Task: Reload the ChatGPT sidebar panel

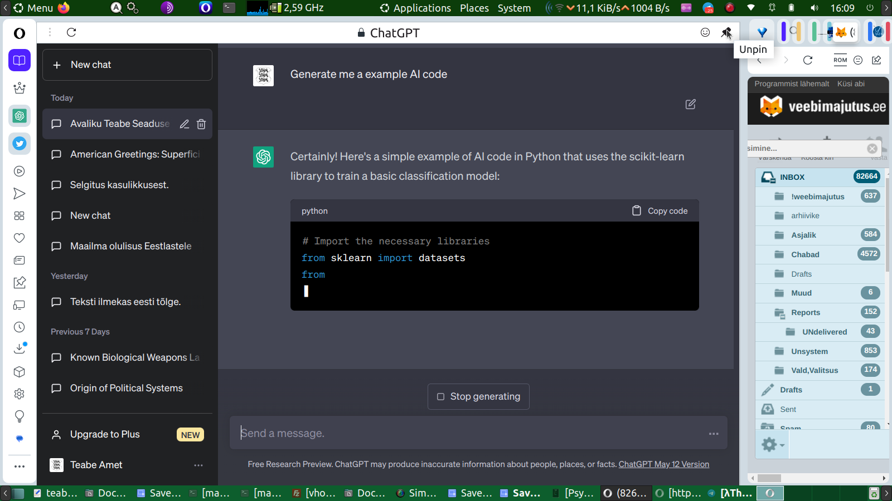Action: coord(71,32)
